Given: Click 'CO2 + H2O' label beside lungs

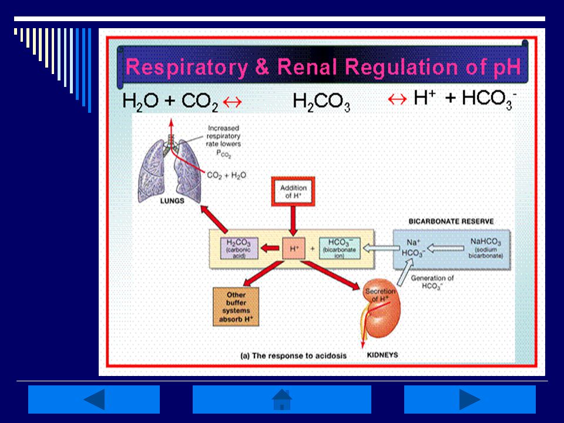Looking at the screenshot, I should tap(227, 175).
